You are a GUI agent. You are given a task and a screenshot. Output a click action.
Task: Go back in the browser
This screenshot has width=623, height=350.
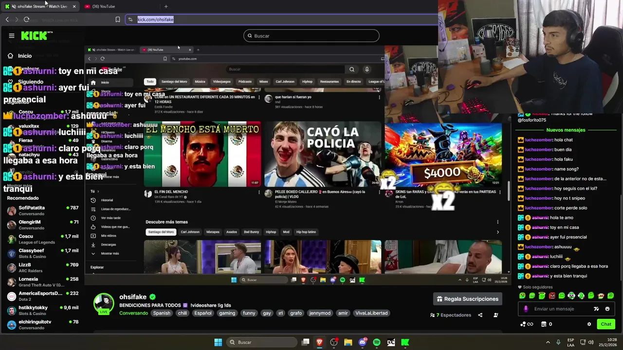coord(7,19)
